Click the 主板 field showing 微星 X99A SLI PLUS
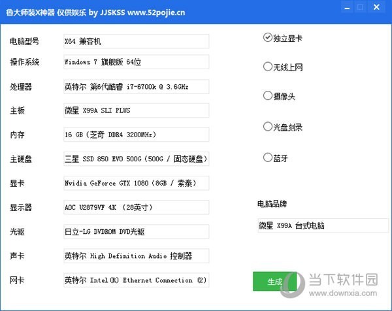 point(137,110)
